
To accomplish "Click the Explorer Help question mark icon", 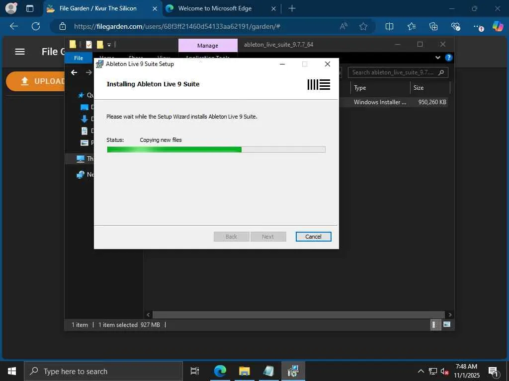I will point(449,58).
